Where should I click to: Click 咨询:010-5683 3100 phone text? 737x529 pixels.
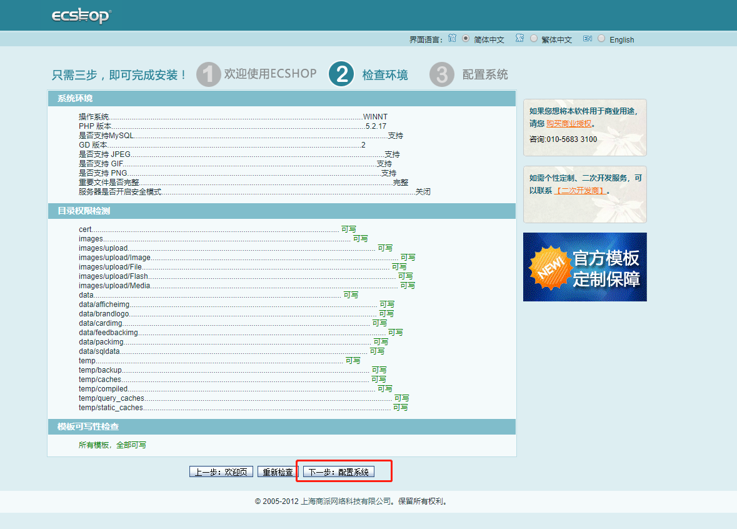pyautogui.click(x=563, y=139)
